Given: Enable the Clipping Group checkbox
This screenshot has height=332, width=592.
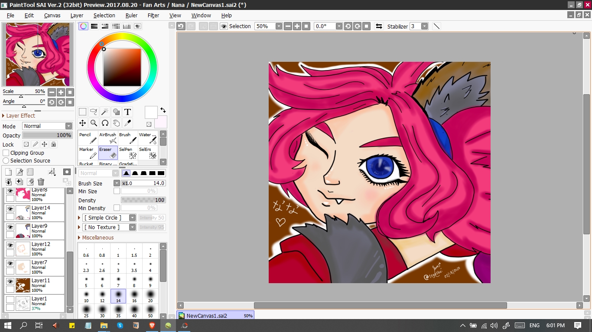Looking at the screenshot, I should (6, 153).
